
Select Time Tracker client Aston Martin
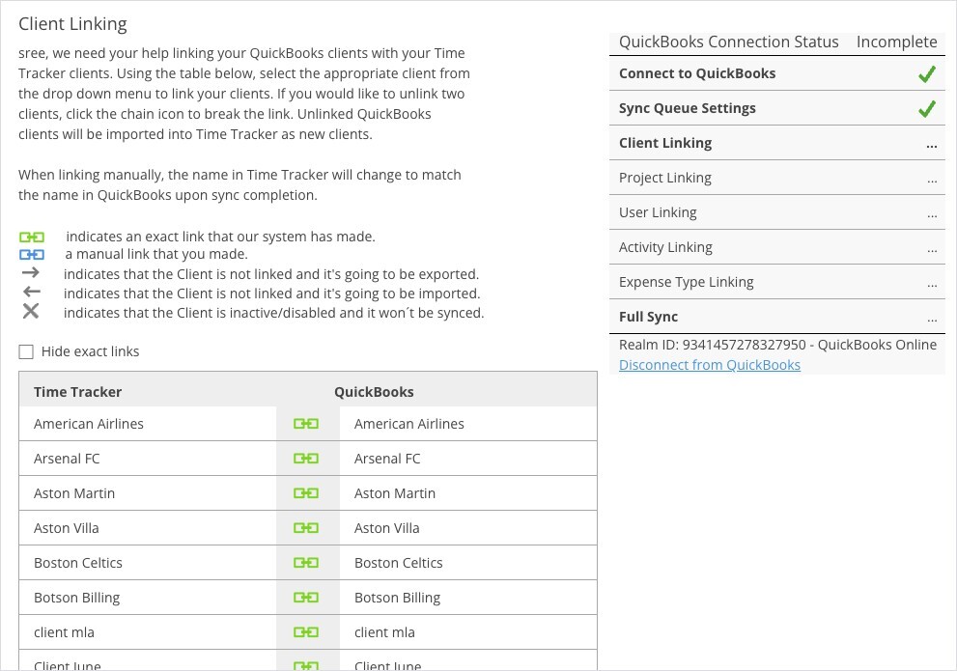point(74,493)
